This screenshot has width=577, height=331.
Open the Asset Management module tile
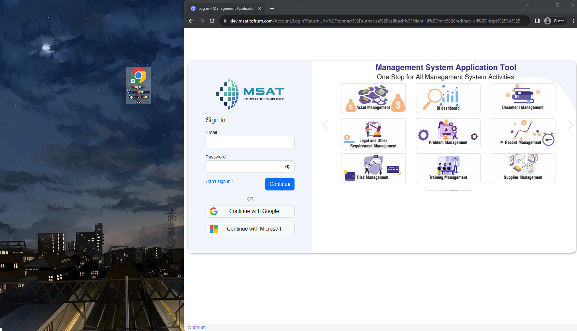[373, 98]
